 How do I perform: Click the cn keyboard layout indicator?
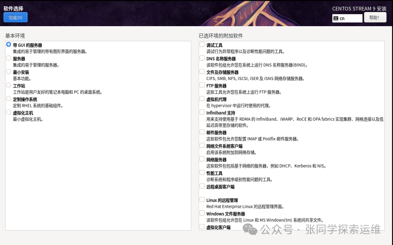pos(347,18)
